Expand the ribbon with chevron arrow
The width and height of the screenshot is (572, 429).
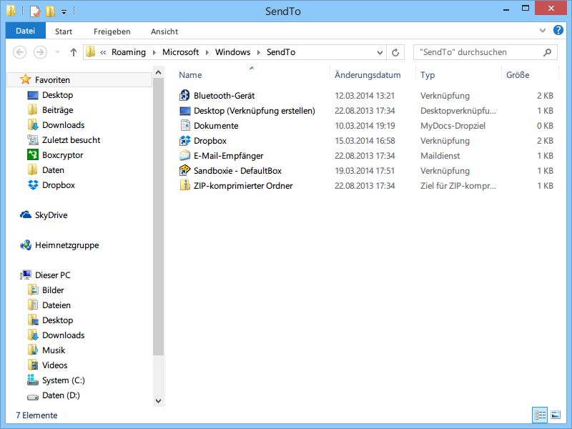click(x=543, y=31)
